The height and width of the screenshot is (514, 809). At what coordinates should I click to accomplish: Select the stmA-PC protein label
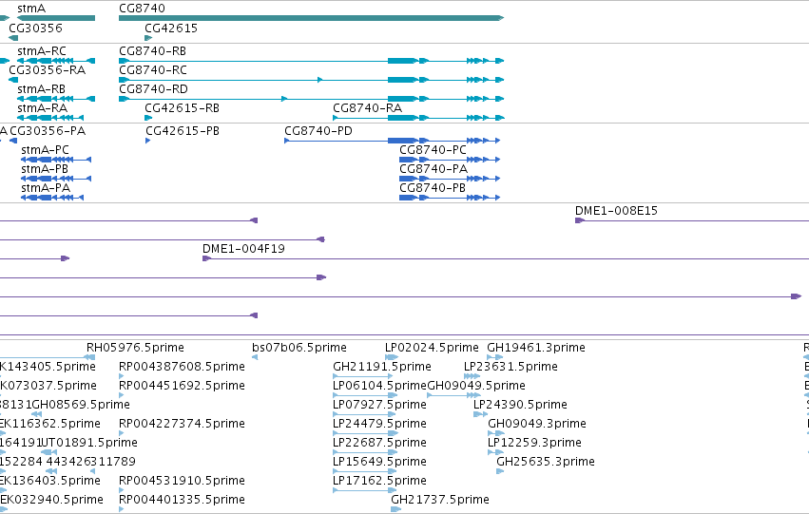(45, 150)
